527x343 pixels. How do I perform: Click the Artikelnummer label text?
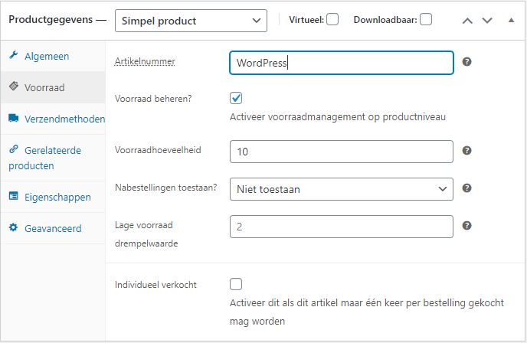click(x=145, y=61)
